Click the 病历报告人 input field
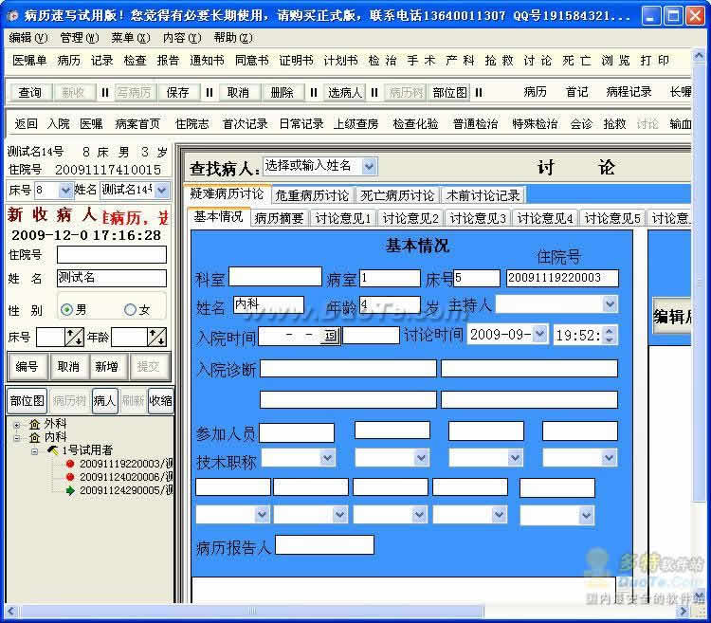711x623 pixels. 324,545
